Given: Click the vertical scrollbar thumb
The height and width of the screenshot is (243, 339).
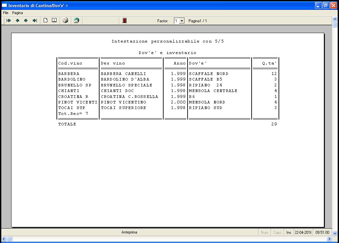Looking at the screenshot, I should pos(335,25).
